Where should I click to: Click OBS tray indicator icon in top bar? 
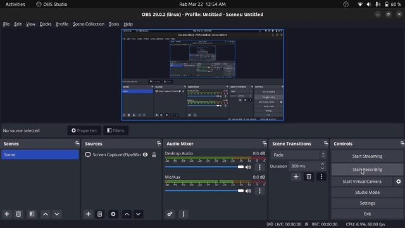[x=346, y=4]
